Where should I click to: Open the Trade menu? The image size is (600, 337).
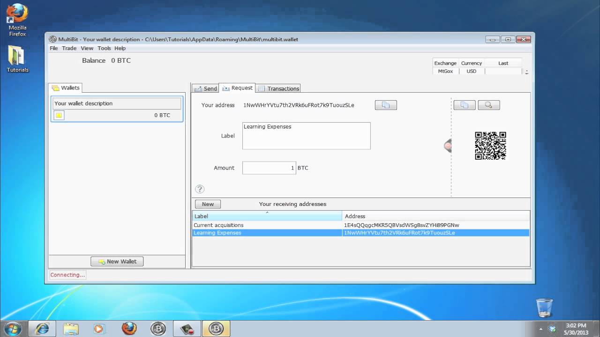pos(69,48)
